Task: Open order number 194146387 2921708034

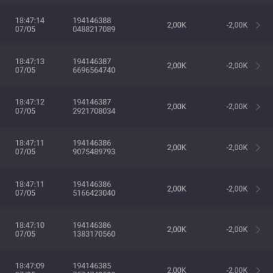Action: point(94,106)
